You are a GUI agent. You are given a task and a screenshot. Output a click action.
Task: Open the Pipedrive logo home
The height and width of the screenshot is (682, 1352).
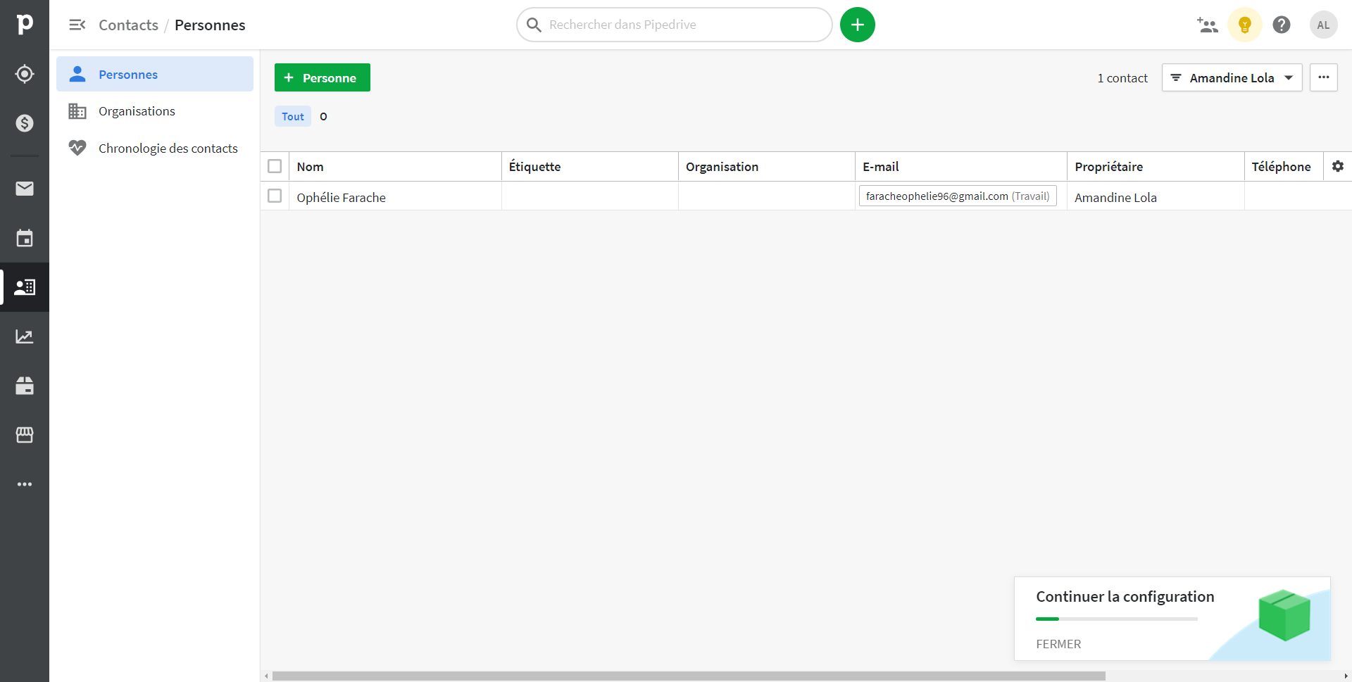[x=25, y=25]
